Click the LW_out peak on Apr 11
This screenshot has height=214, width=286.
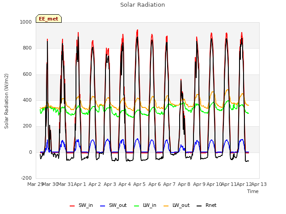pos(227,90)
